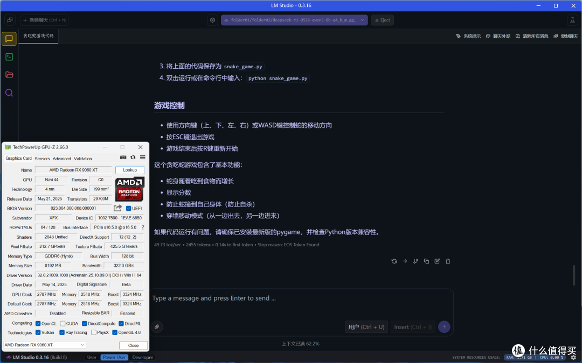Switch role with the 用户 (Ctrl + U) button
The height and width of the screenshot is (363, 582).
(x=366, y=327)
